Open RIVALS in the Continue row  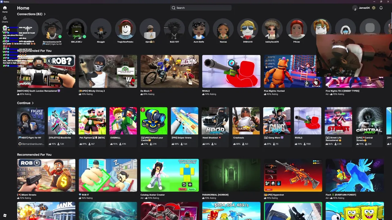pos(308,121)
